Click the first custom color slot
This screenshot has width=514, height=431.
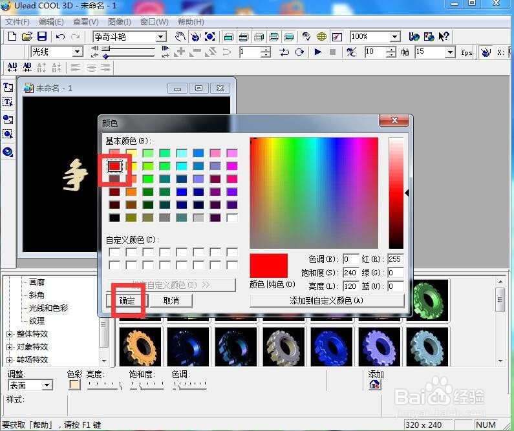(114, 253)
